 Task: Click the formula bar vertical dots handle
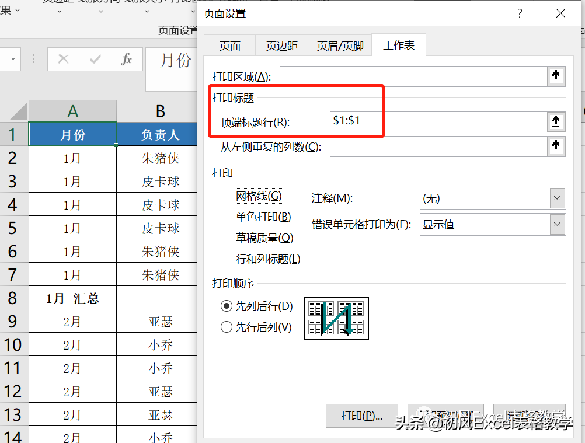(x=34, y=59)
